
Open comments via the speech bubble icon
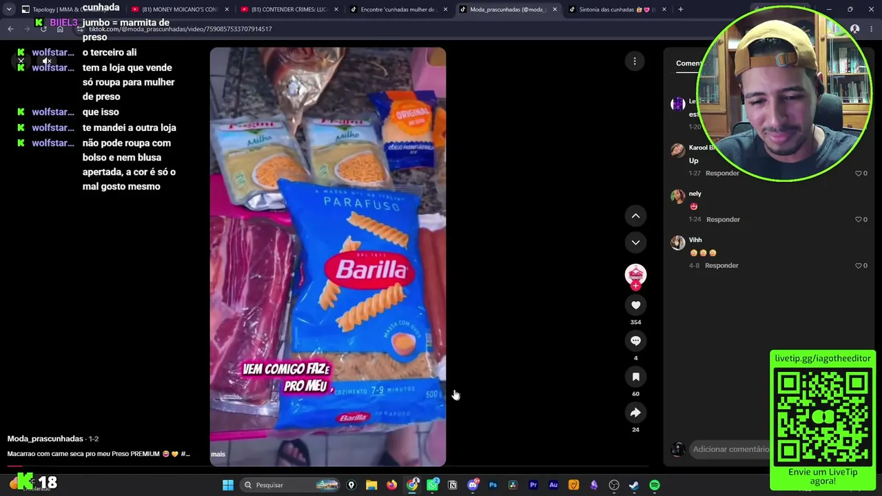pos(635,341)
